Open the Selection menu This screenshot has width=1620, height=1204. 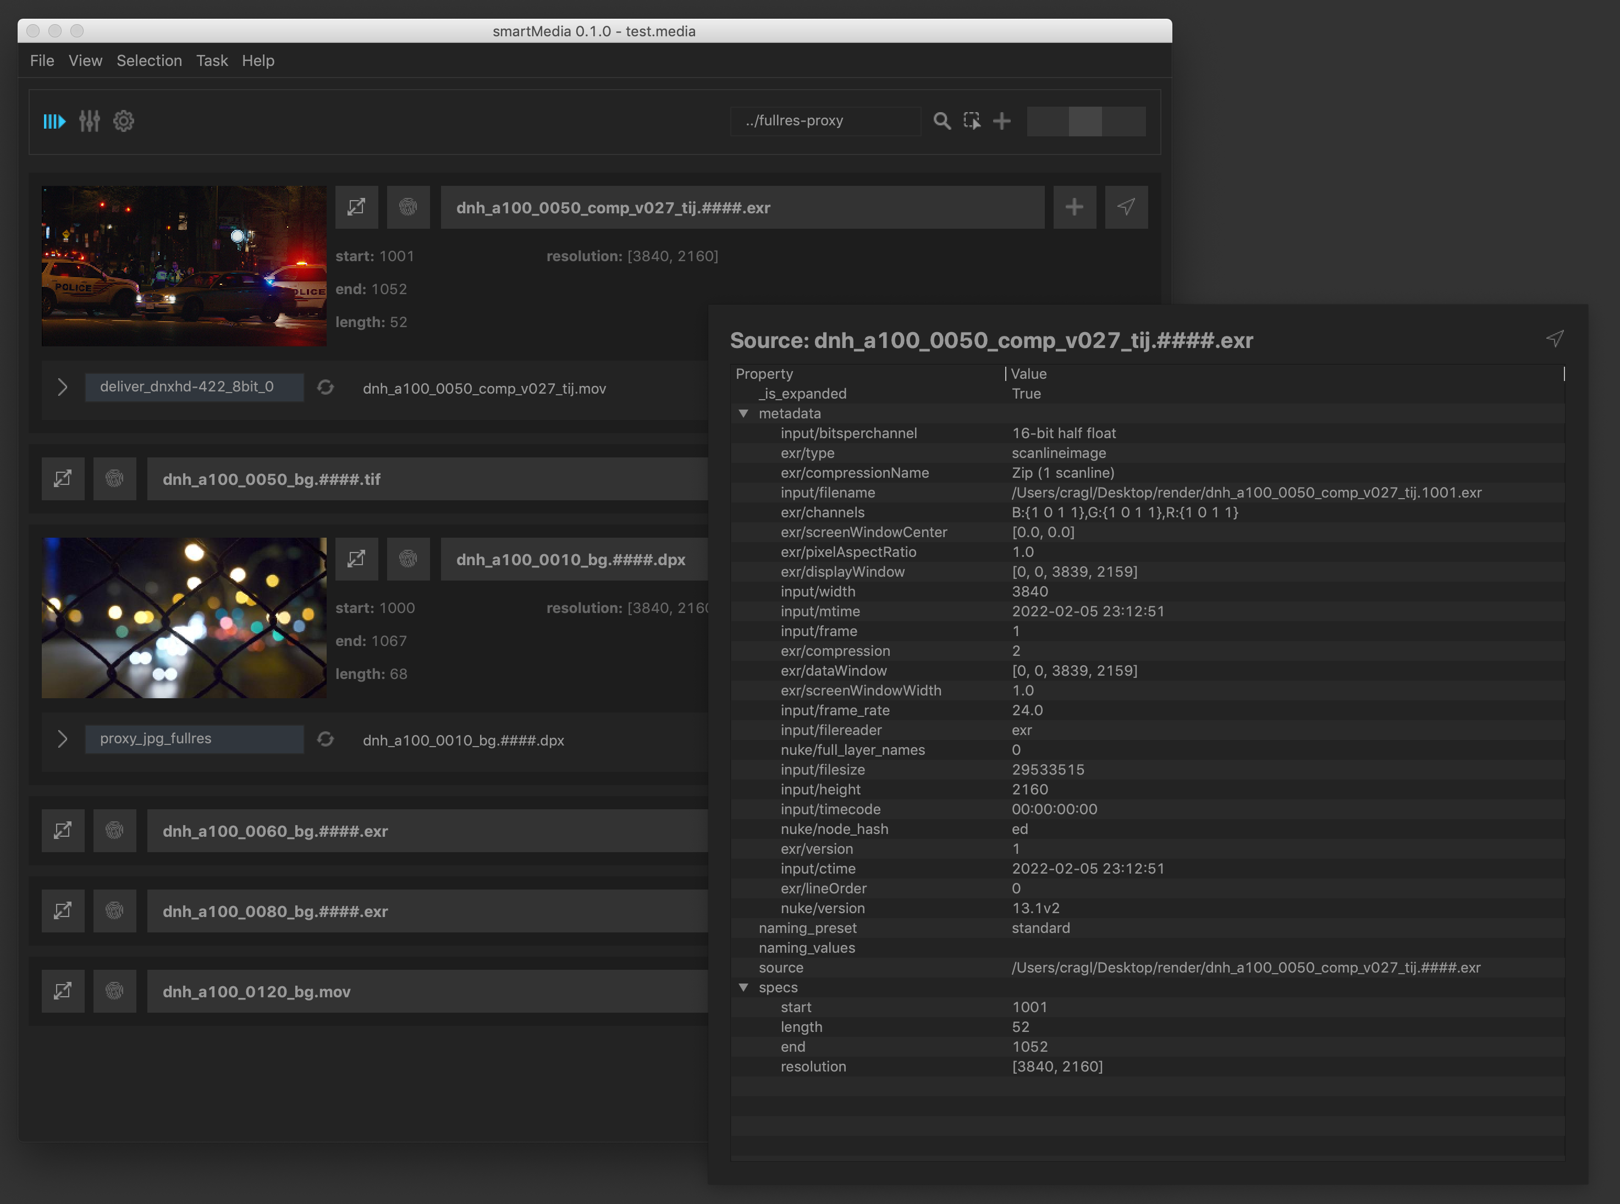148,60
